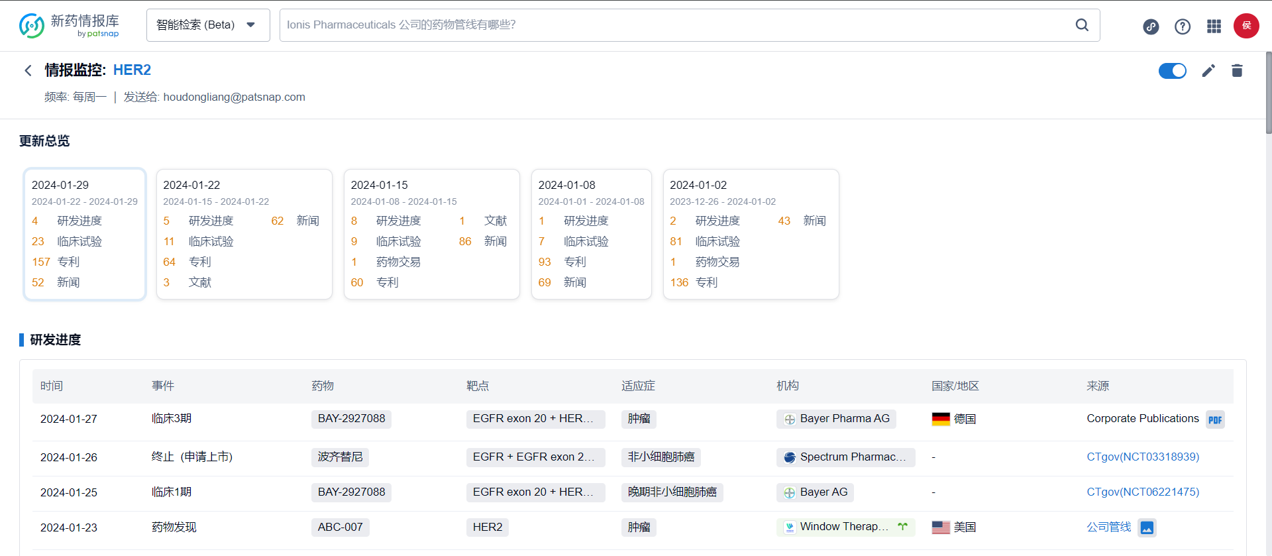Click the Bayer Pharma AG logo icon
Image resolution: width=1272 pixels, height=556 pixels.
[x=790, y=419]
